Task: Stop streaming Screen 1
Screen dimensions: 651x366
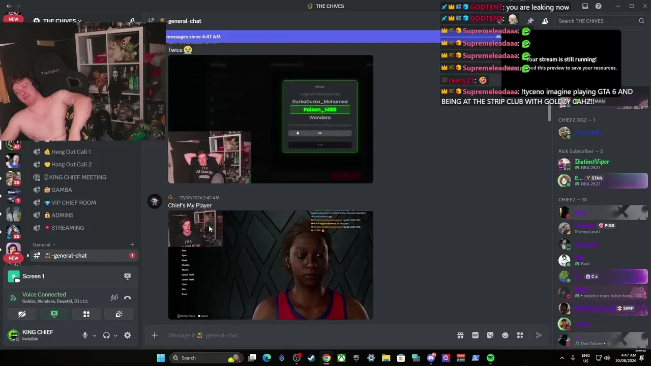Action: click(127, 276)
